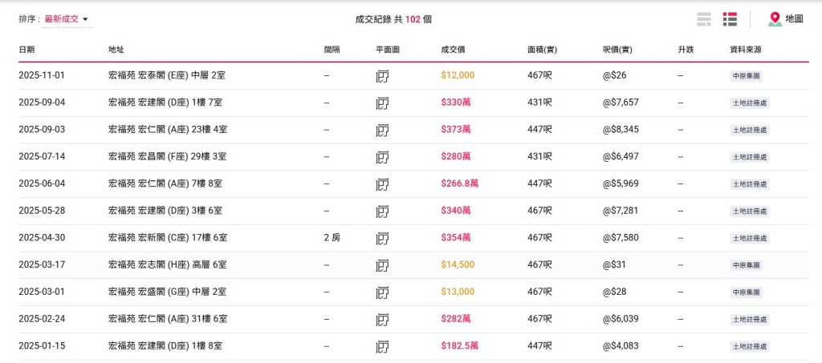View floor plan for 宏志閣 高層 6室
822x363 pixels.
[383, 265]
